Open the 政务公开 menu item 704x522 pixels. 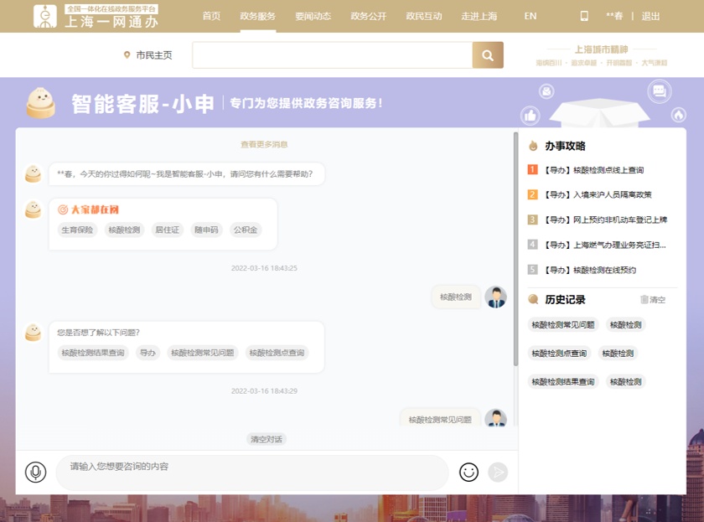tap(369, 16)
